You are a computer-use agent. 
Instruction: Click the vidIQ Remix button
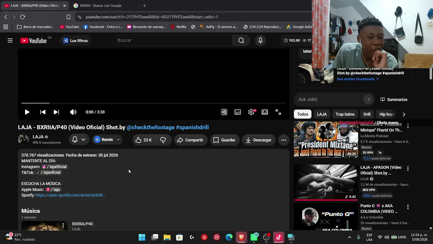click(x=104, y=140)
